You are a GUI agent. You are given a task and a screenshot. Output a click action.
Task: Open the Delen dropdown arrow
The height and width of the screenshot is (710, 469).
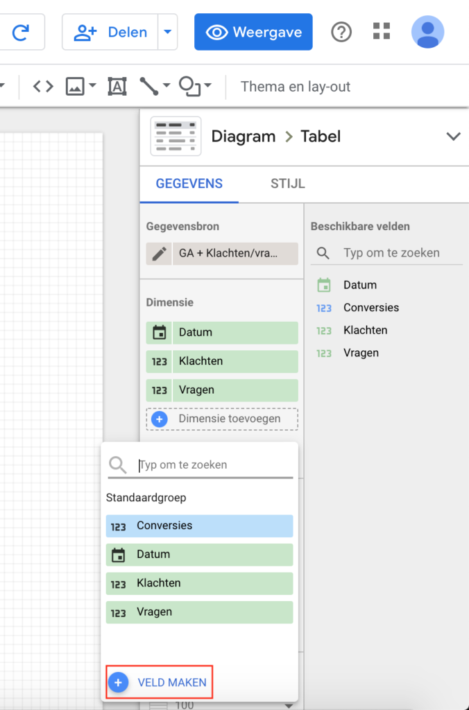[167, 32]
